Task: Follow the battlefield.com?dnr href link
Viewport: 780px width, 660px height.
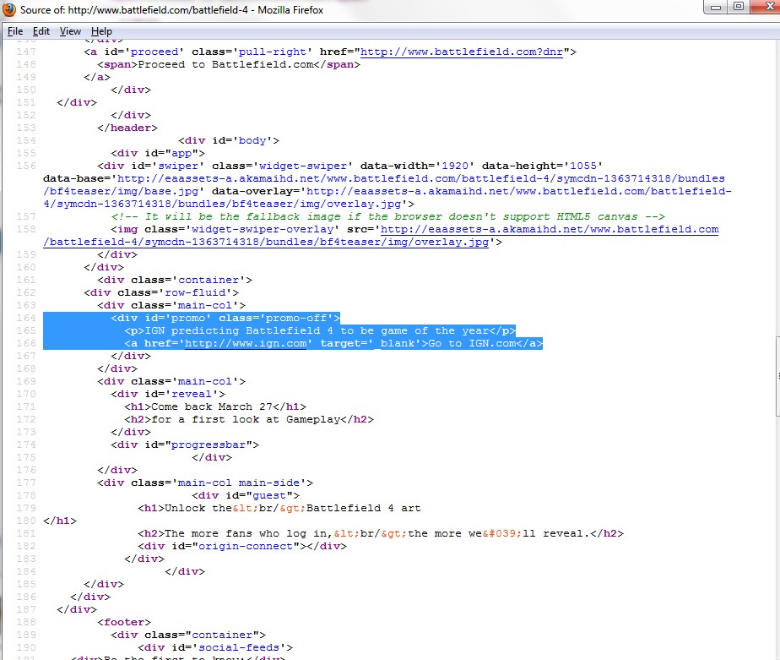Action: [x=464, y=52]
